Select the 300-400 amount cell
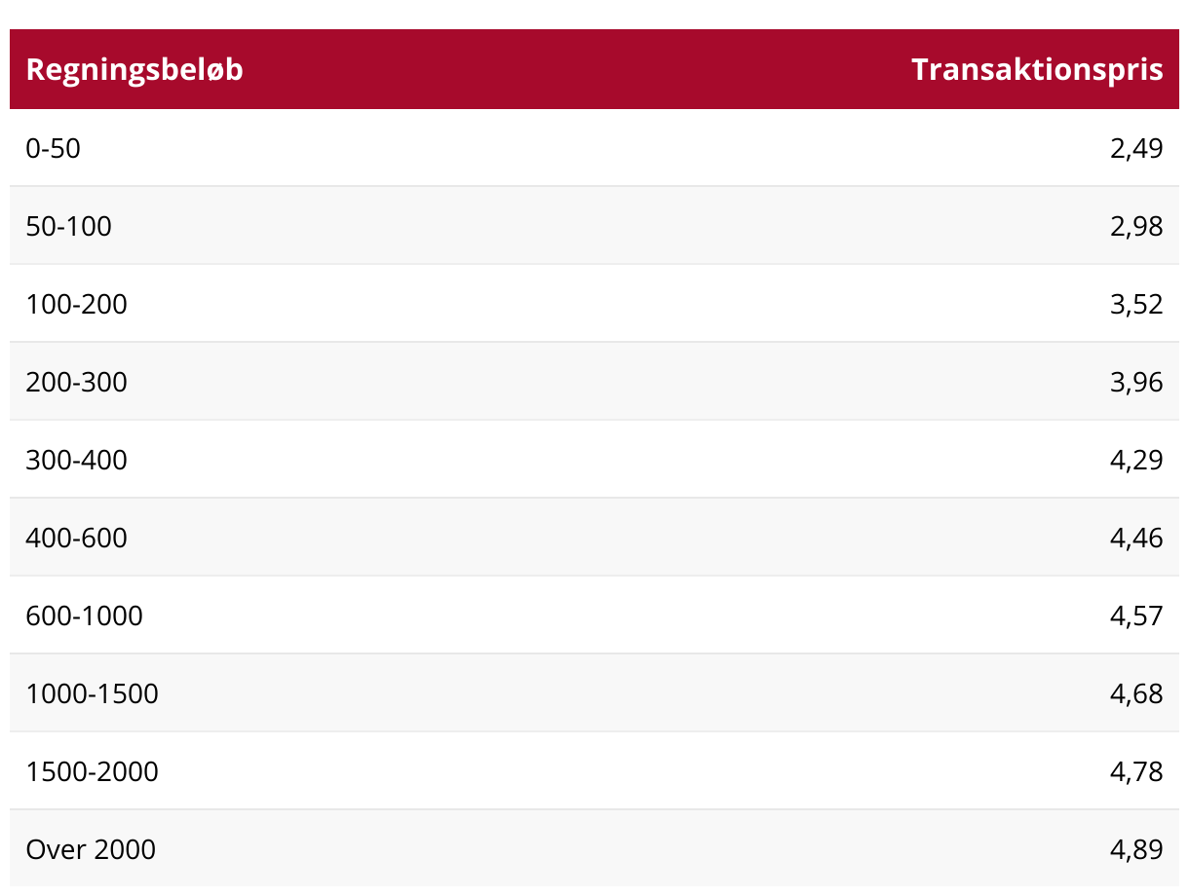The width and height of the screenshot is (1189, 896). point(77,460)
